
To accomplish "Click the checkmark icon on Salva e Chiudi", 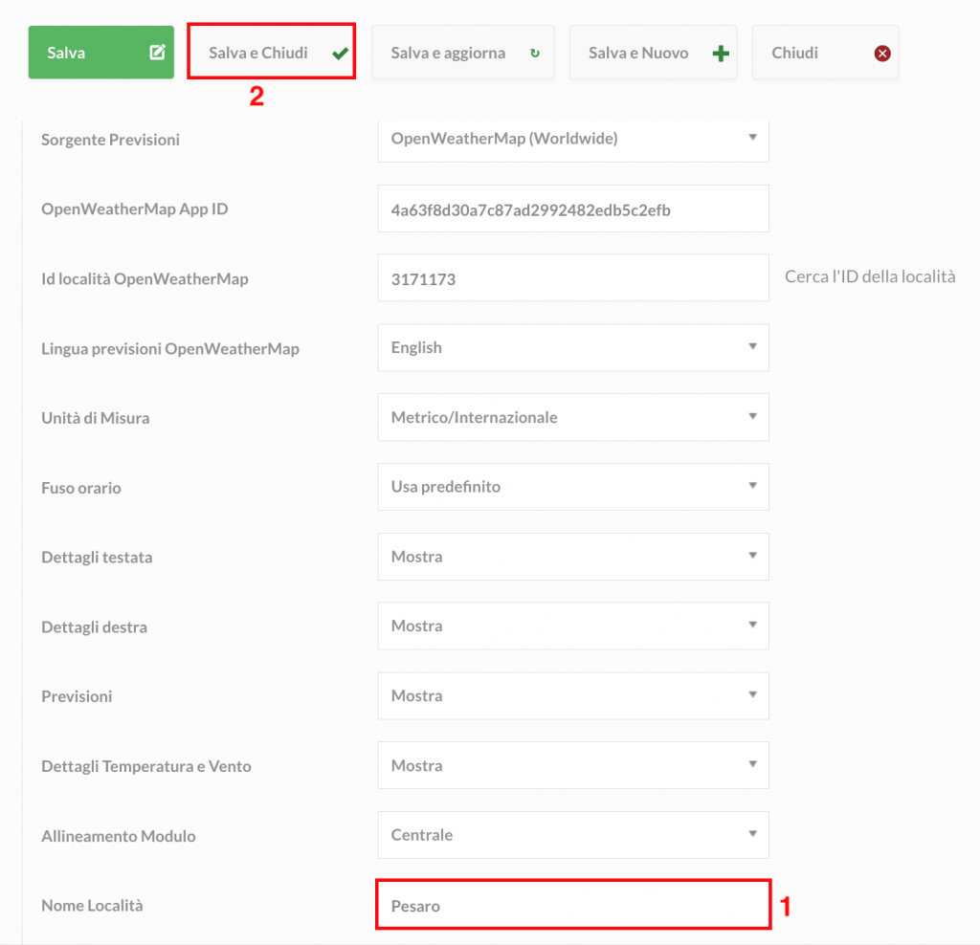I will tap(340, 54).
